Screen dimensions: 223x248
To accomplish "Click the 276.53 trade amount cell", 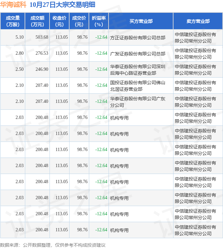I will (x=42, y=53).
